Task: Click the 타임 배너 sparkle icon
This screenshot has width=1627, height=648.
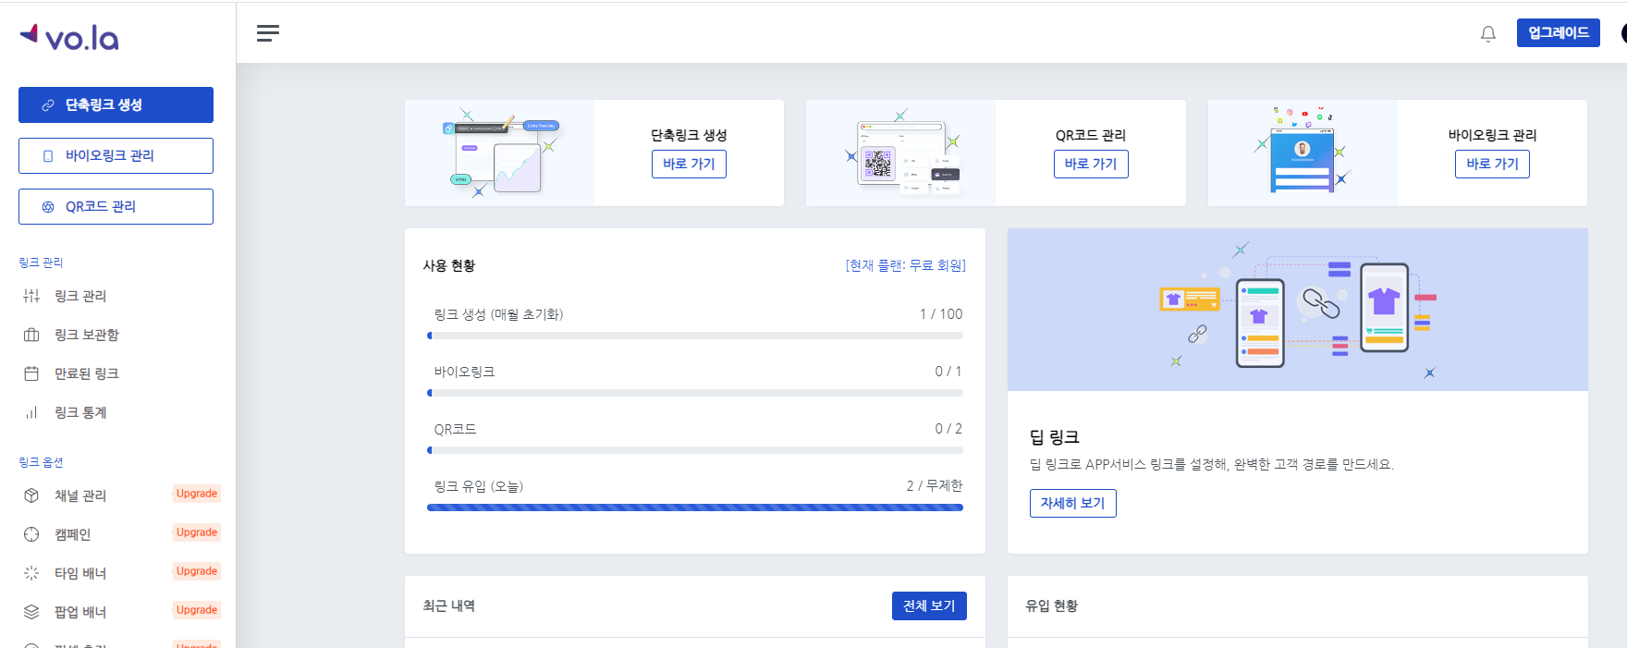Action: click(31, 573)
